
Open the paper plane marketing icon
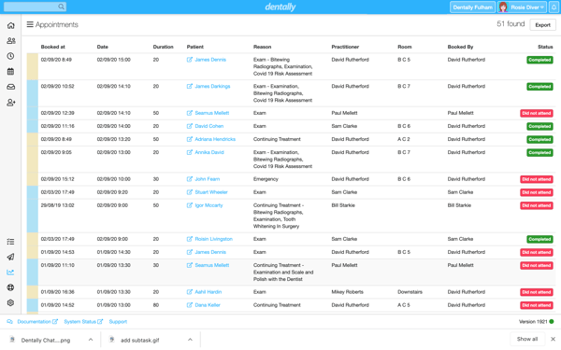click(10, 257)
